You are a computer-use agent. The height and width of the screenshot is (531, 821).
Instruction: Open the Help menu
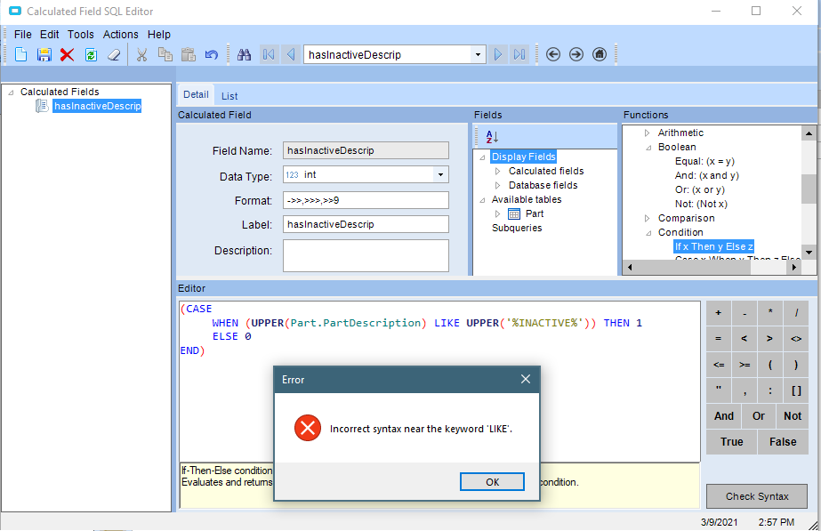pyautogui.click(x=158, y=35)
